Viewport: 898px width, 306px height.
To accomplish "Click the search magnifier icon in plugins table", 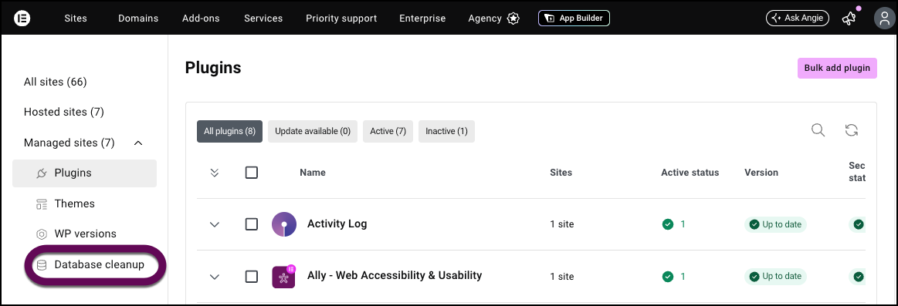I will coord(818,129).
